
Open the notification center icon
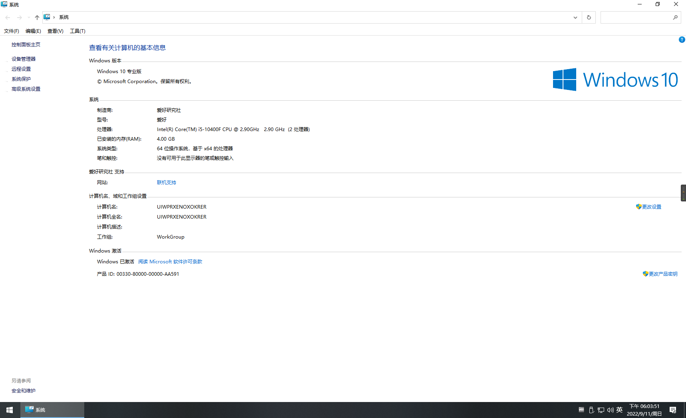[673, 410]
